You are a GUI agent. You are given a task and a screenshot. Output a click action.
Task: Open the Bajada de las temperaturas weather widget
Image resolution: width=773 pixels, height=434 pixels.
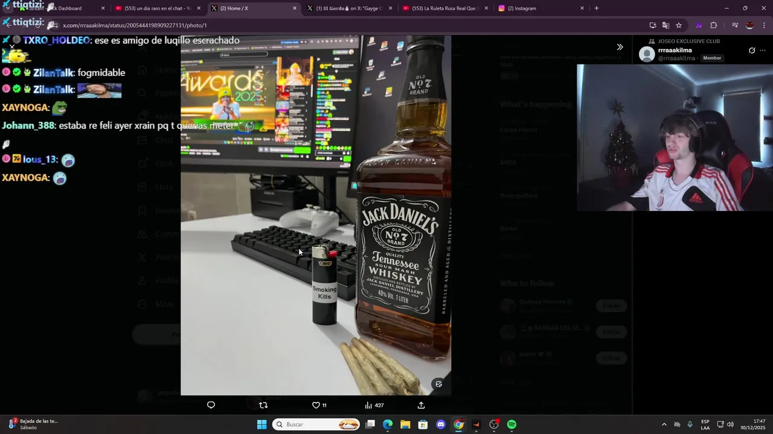pyautogui.click(x=33, y=424)
